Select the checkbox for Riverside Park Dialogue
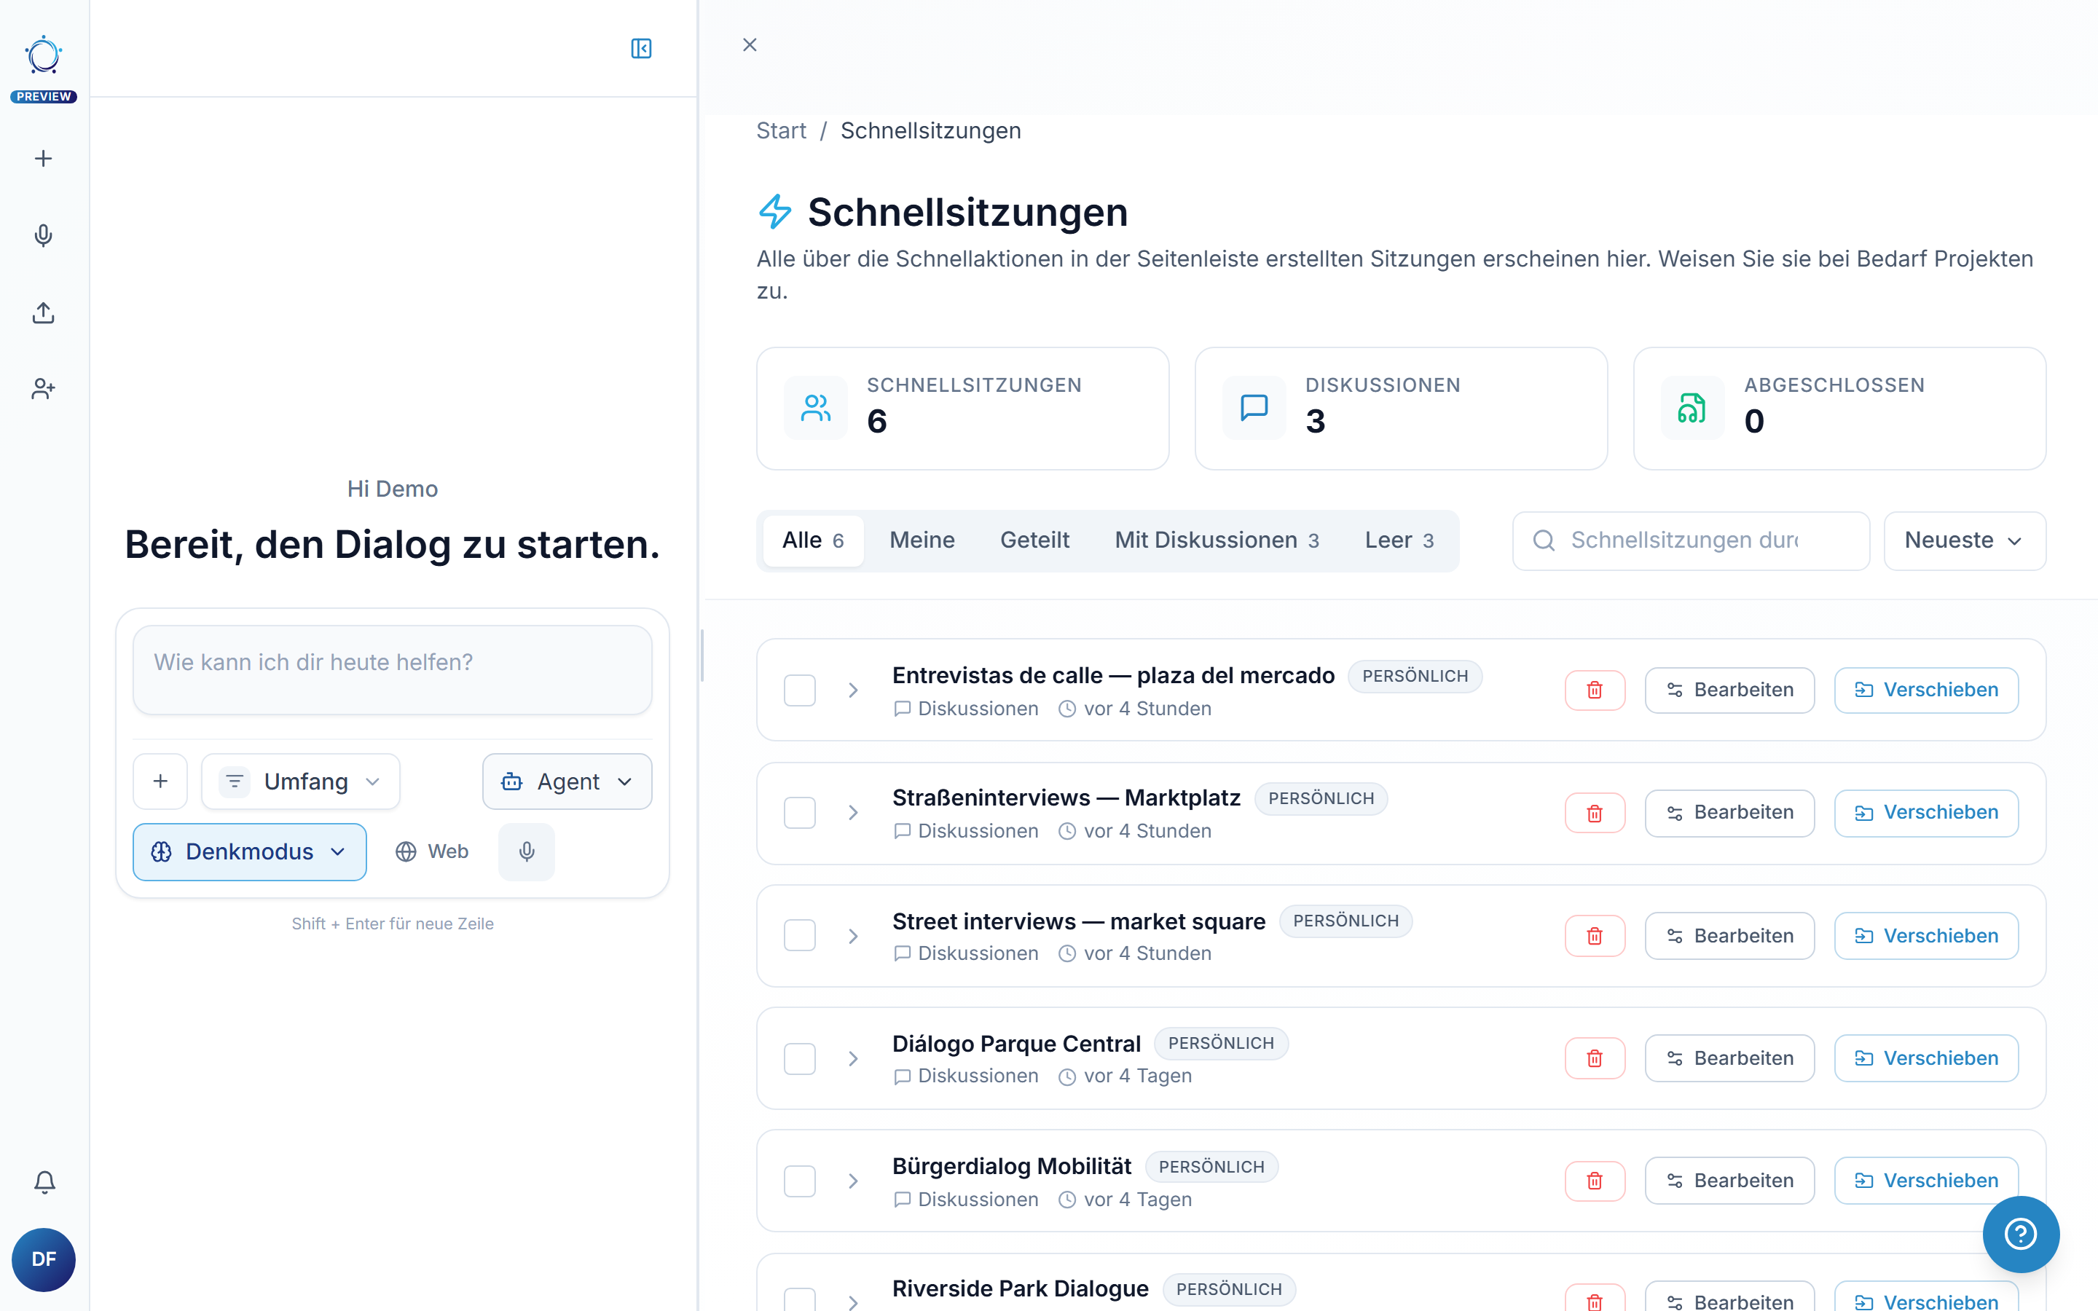The image size is (2098, 1311). pyautogui.click(x=799, y=1300)
